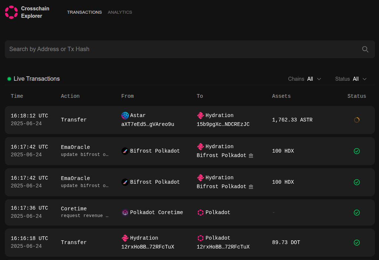Click the Polkadot Coretime chain icon
Image resolution: width=379 pixels, height=260 pixels.
125,212
